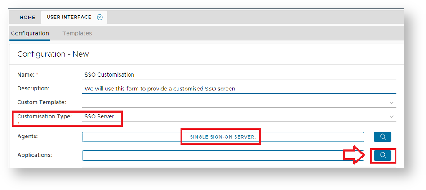This screenshot has height=190, width=426.
Task: Click the Agents field label
Action: [x=27, y=136]
